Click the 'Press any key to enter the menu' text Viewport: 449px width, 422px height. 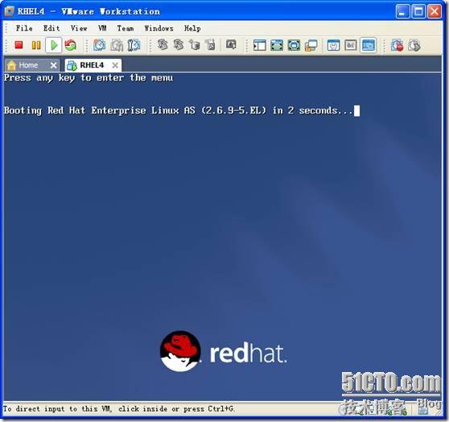click(x=89, y=78)
